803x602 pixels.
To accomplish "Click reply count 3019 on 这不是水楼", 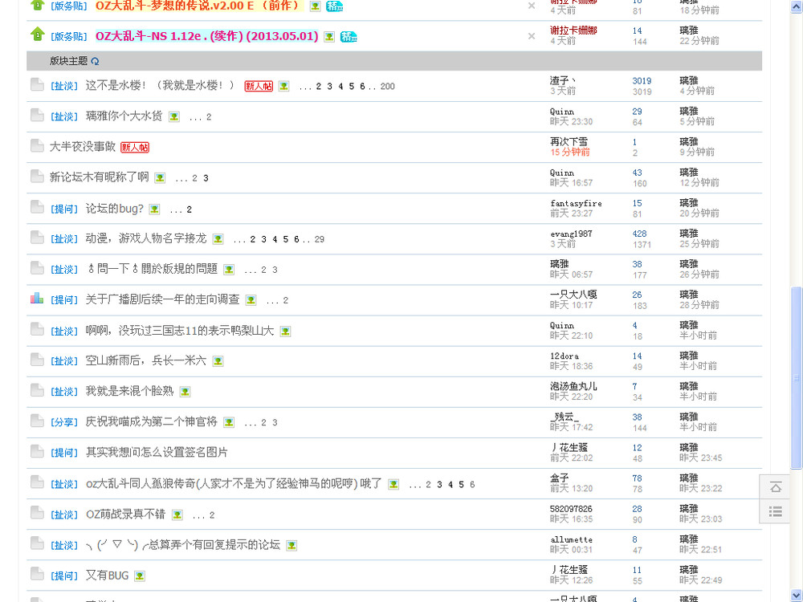I will pos(642,81).
